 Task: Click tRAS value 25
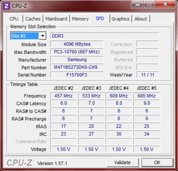click(147, 126)
